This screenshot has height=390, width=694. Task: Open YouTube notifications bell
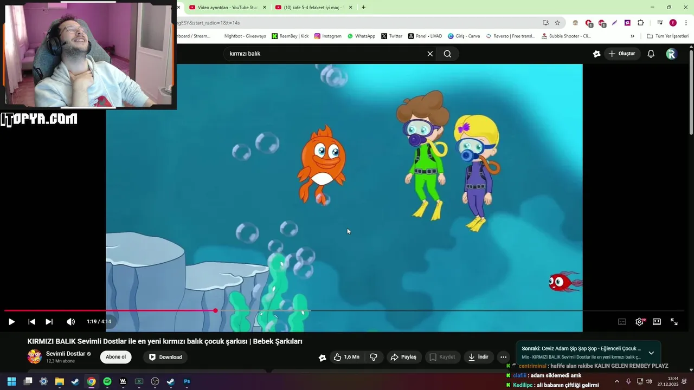click(x=651, y=54)
